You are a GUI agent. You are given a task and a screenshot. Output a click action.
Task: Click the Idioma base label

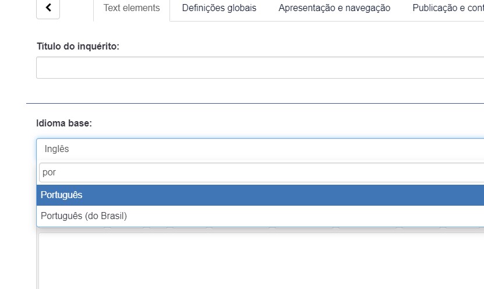[64, 124]
